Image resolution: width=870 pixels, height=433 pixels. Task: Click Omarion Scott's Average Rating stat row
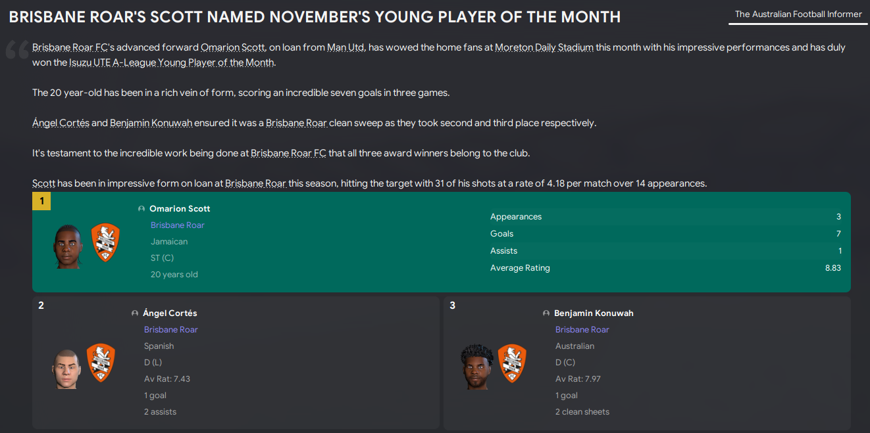pyautogui.click(x=665, y=268)
